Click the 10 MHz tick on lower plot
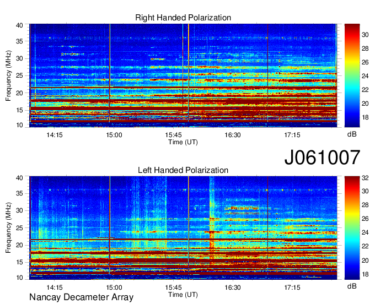 19,278
